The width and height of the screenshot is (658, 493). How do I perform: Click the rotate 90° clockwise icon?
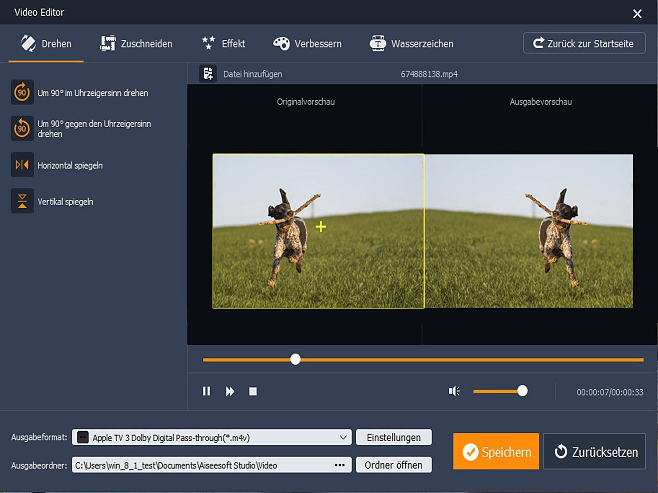[22, 92]
